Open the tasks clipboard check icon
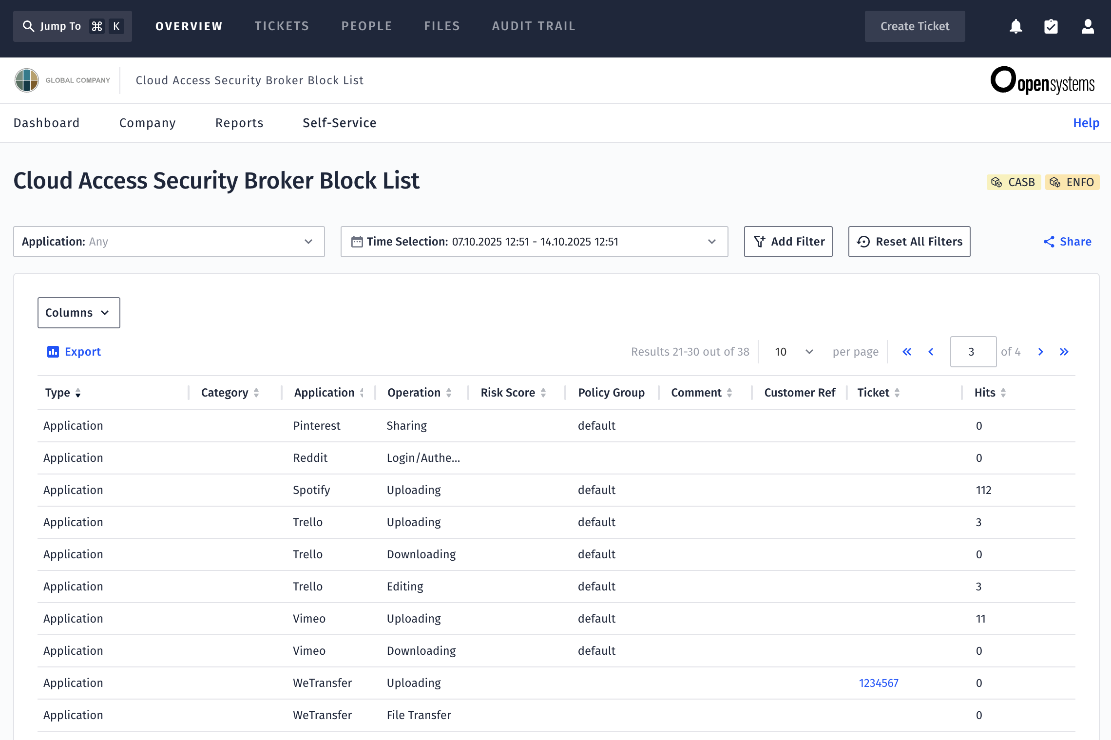 [x=1051, y=26]
